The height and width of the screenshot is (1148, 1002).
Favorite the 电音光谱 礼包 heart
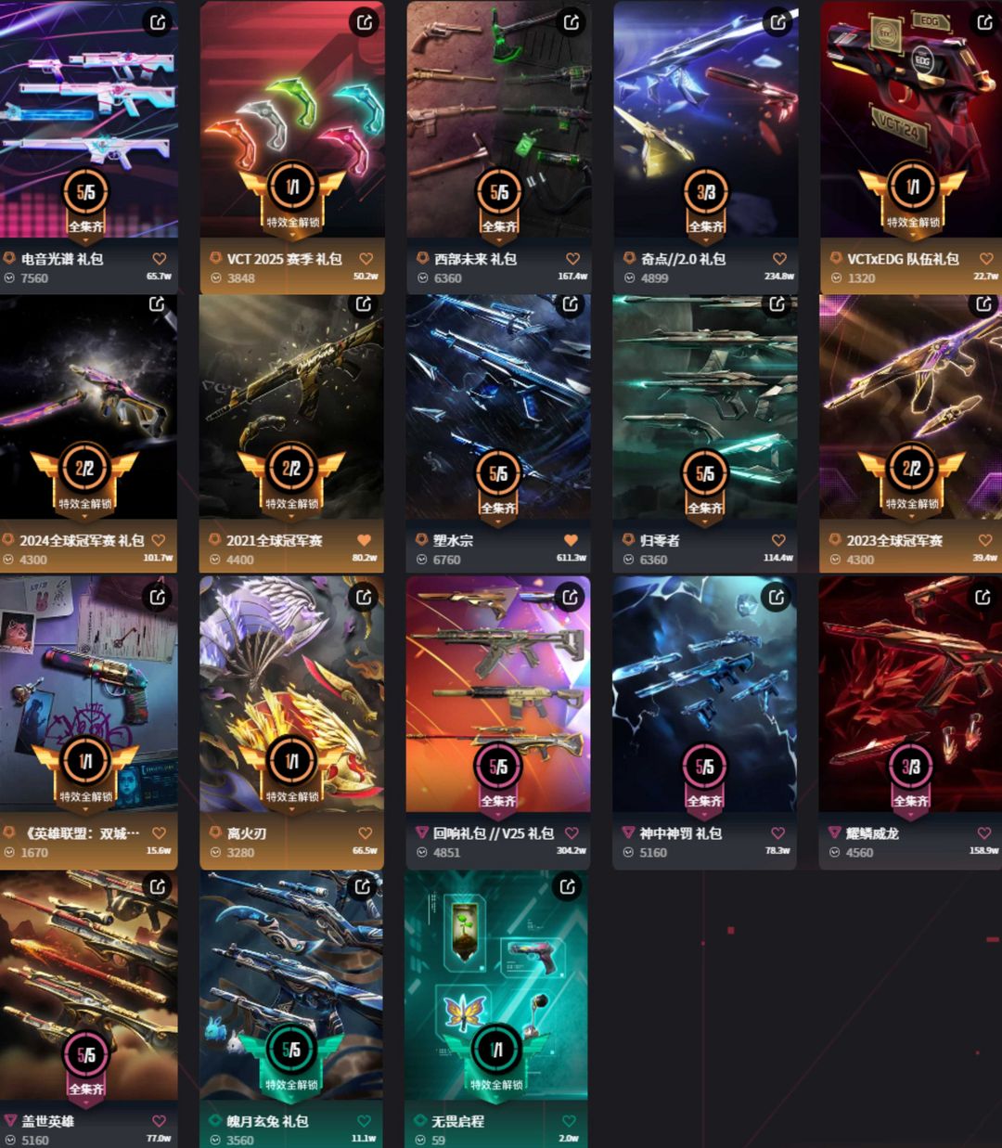point(160,260)
